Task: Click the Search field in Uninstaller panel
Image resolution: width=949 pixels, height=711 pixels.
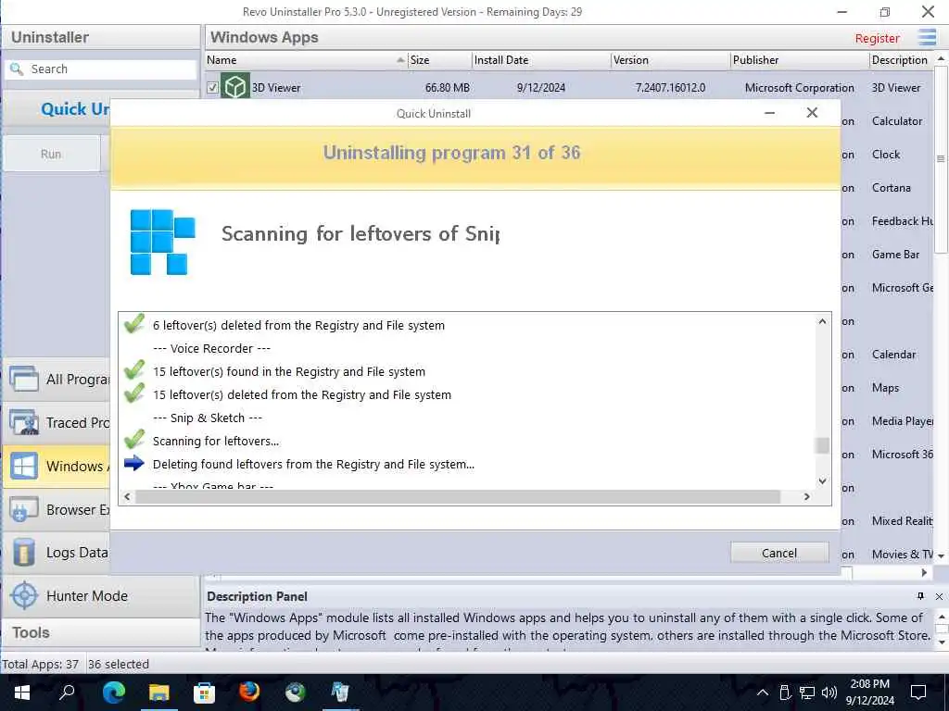Action: pos(101,69)
